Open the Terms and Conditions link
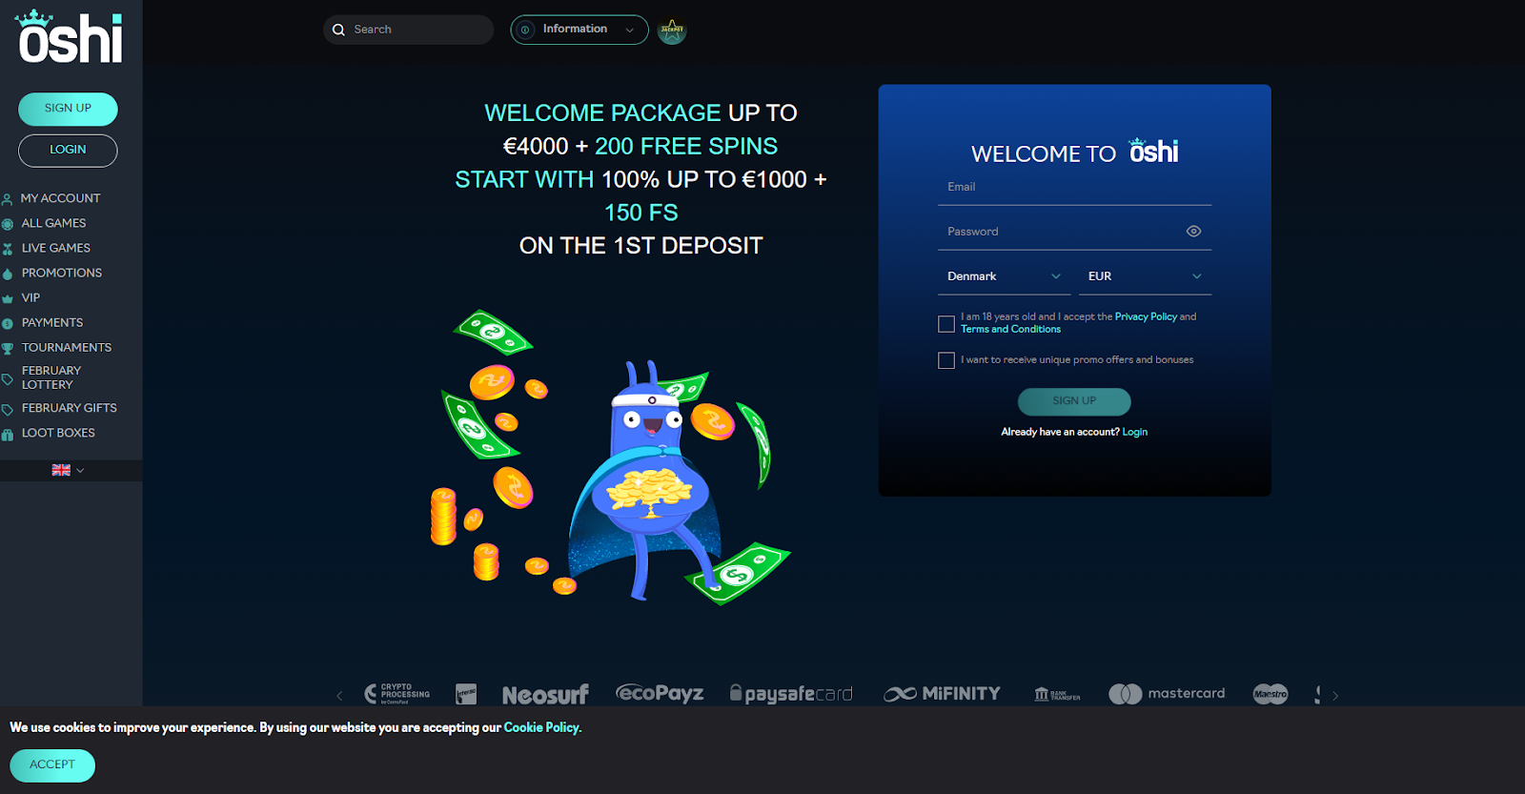The image size is (1525, 794). coord(1010,329)
